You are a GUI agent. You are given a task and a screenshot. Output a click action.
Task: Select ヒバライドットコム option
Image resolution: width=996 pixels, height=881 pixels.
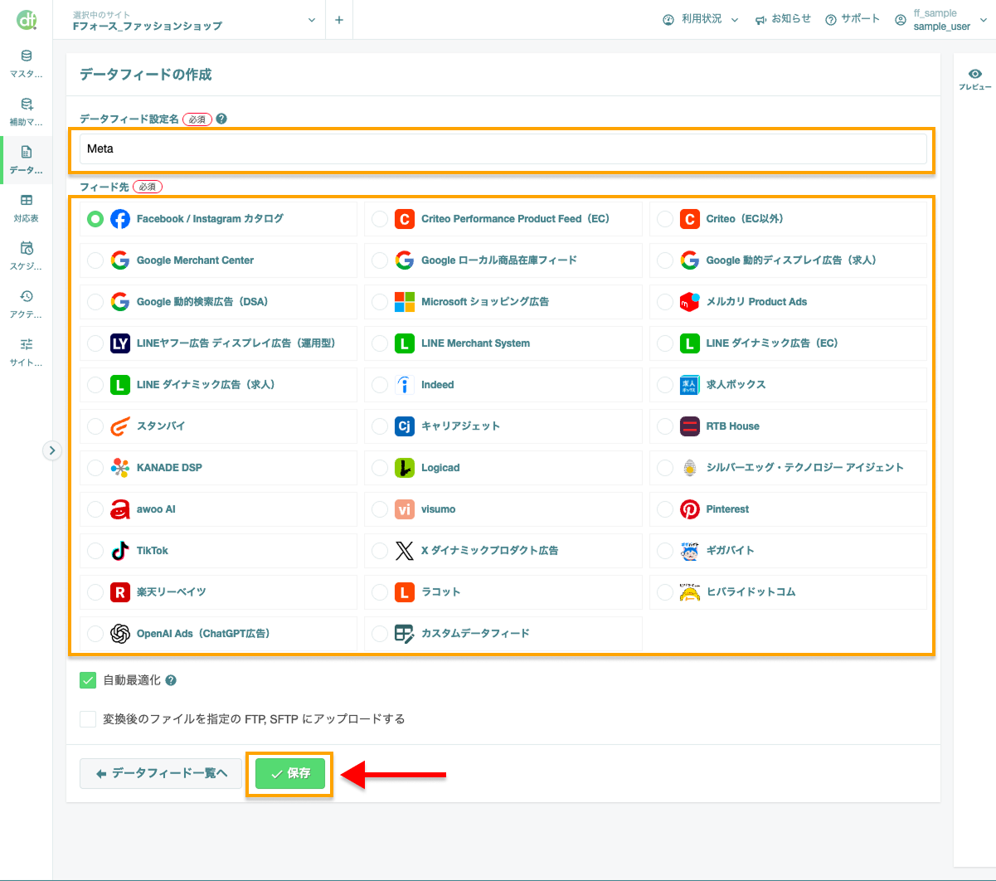[x=788, y=592]
